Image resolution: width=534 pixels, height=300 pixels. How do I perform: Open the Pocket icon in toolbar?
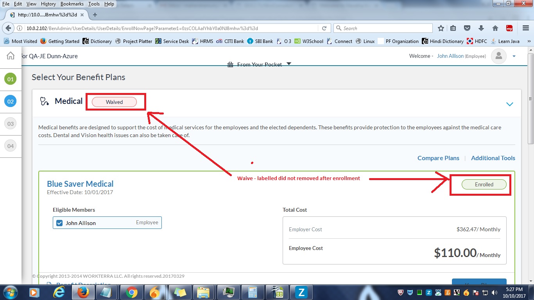point(467,28)
